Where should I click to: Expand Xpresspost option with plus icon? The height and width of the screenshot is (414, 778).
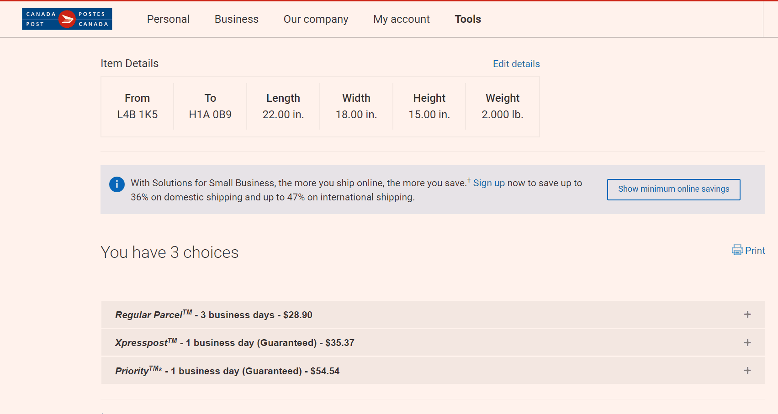pyautogui.click(x=747, y=343)
